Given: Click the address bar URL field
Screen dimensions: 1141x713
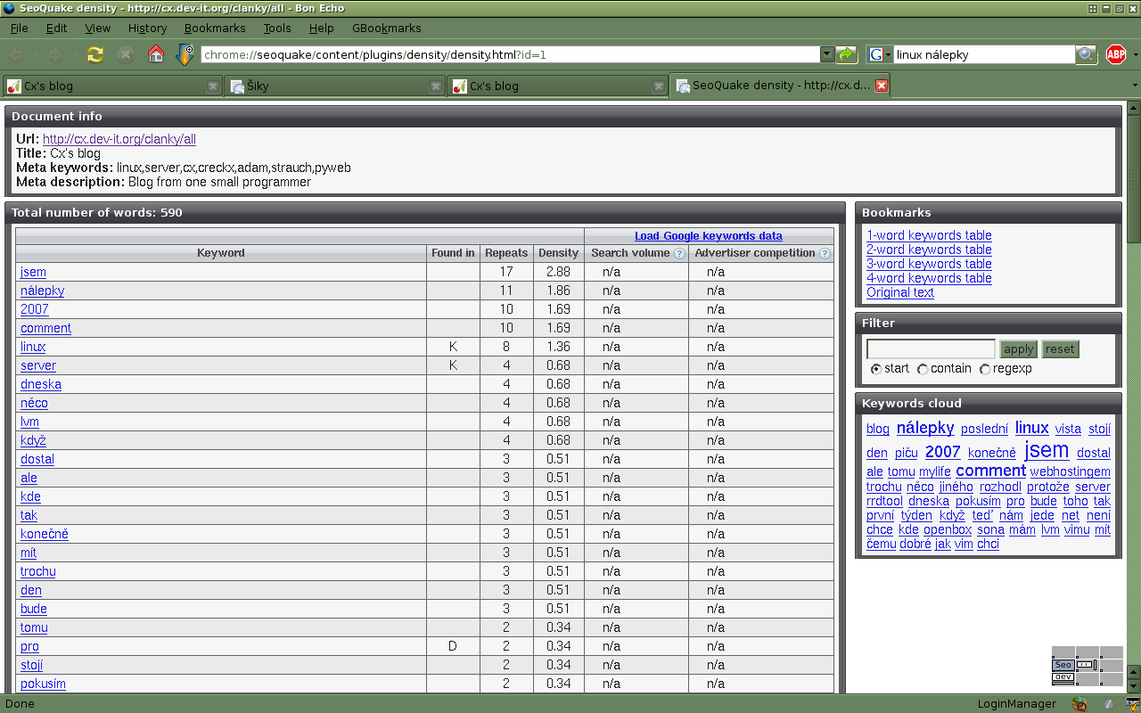Looking at the screenshot, I should point(510,54).
